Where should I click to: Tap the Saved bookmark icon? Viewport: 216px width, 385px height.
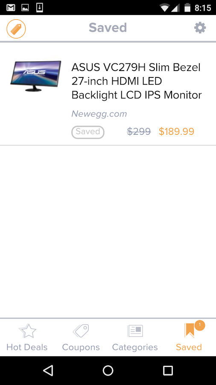(189, 331)
